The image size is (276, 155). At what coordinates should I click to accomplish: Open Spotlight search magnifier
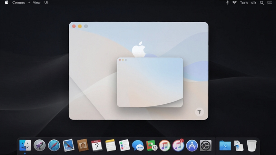(x=262, y=3)
